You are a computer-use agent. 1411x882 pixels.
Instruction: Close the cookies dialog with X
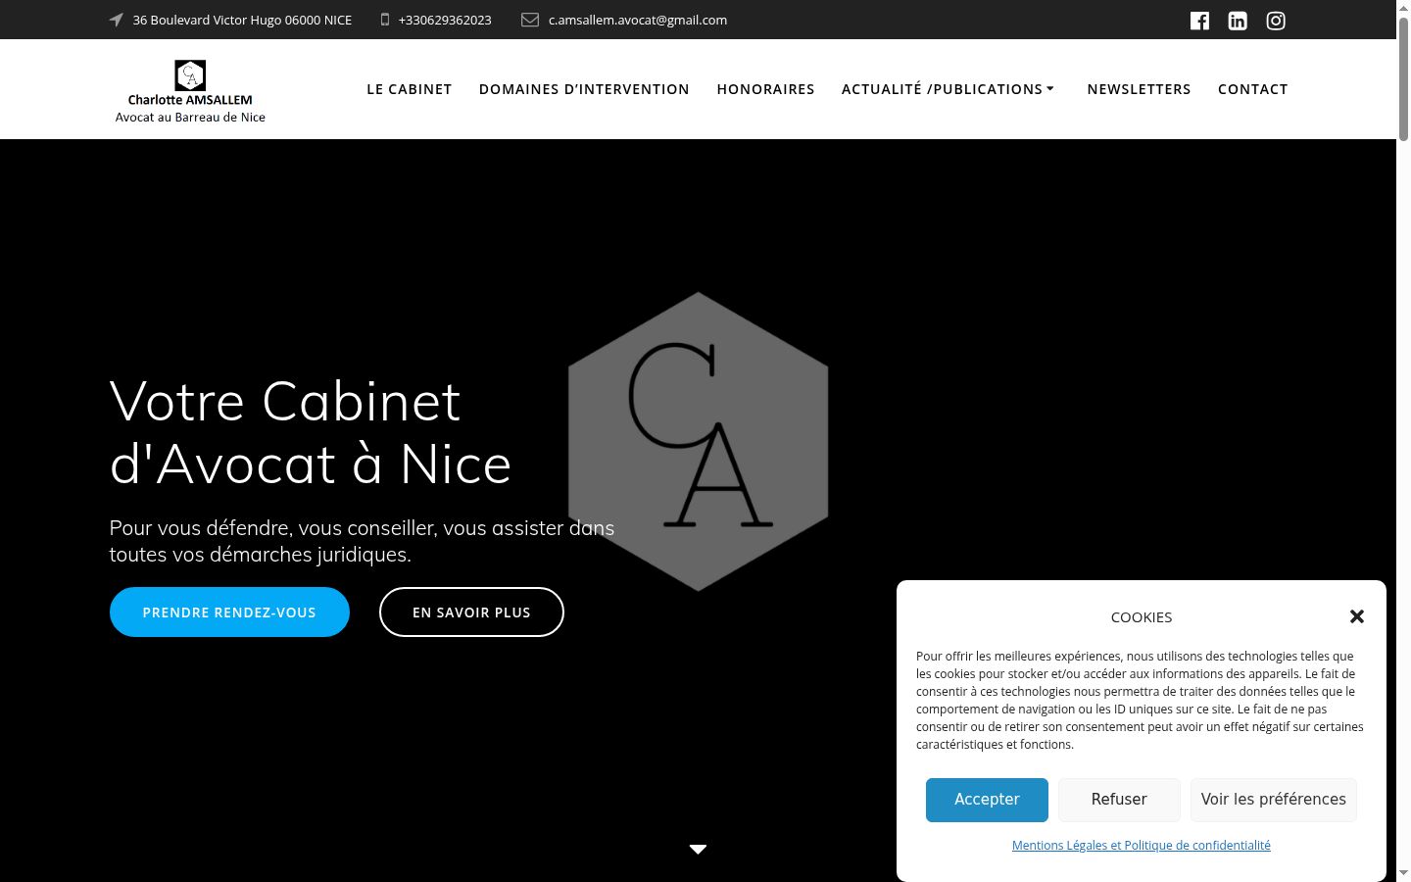(x=1357, y=616)
